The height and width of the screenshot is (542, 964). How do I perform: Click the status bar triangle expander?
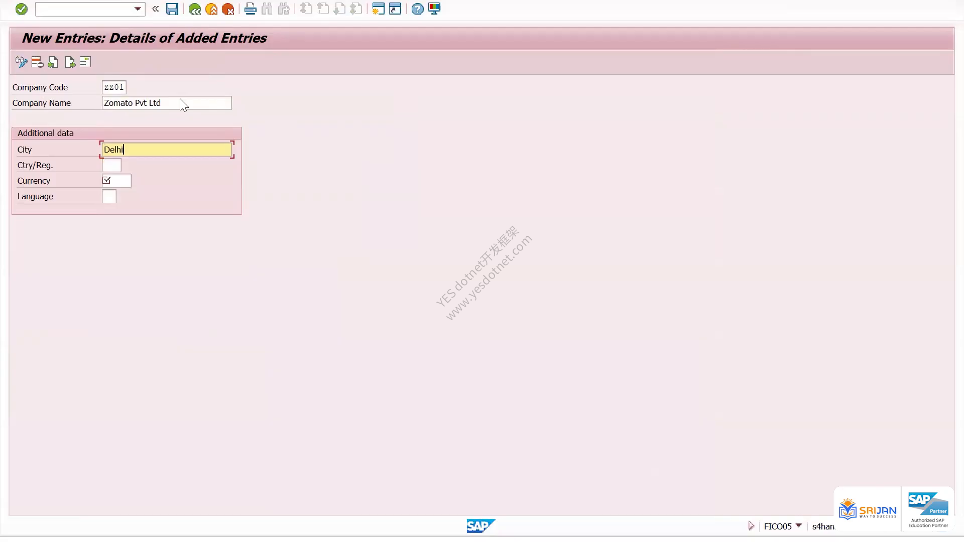click(751, 526)
